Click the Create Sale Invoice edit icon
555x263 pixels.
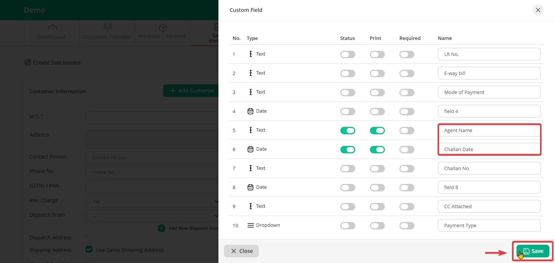(28, 62)
